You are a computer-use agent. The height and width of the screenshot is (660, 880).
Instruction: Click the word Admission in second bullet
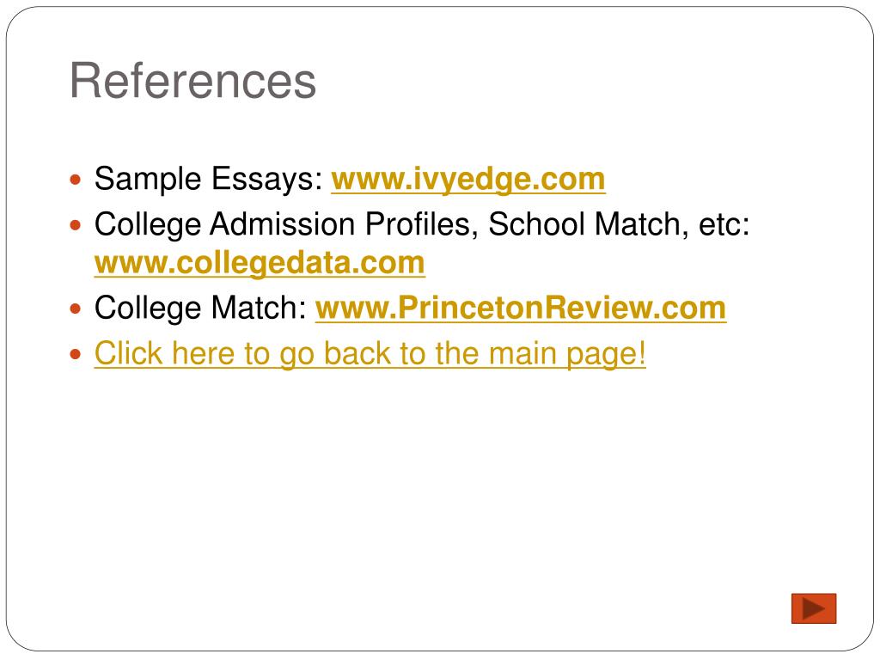pos(283,224)
